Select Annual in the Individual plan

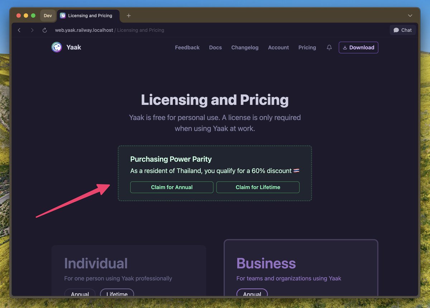(80, 293)
